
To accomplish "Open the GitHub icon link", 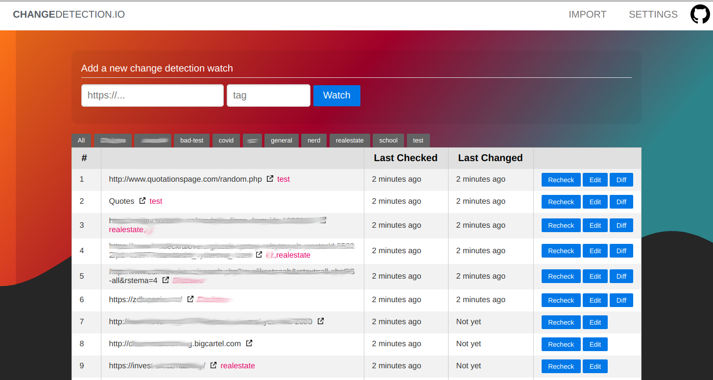I will [x=700, y=14].
